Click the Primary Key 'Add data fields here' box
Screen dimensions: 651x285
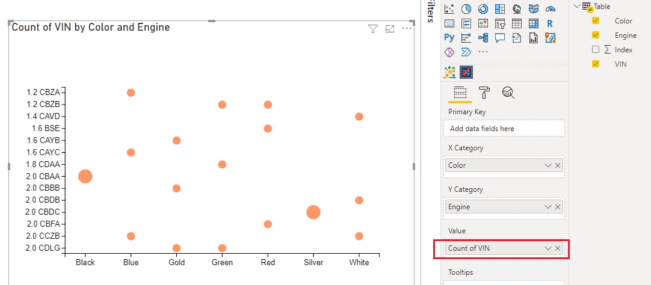pos(504,128)
